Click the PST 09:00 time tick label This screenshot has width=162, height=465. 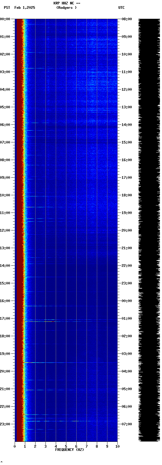coord(5,178)
